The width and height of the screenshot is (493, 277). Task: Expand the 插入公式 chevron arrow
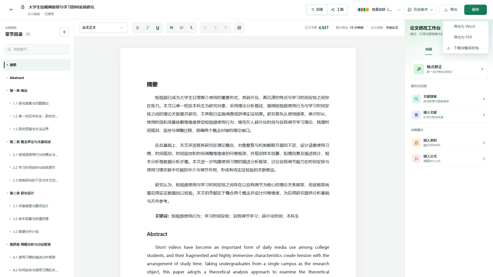[x=484, y=159]
